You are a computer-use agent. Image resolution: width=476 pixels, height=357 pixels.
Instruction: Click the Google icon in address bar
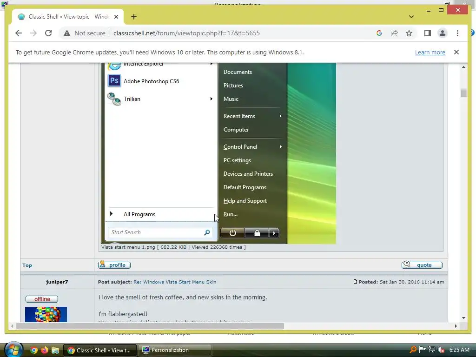(379, 33)
